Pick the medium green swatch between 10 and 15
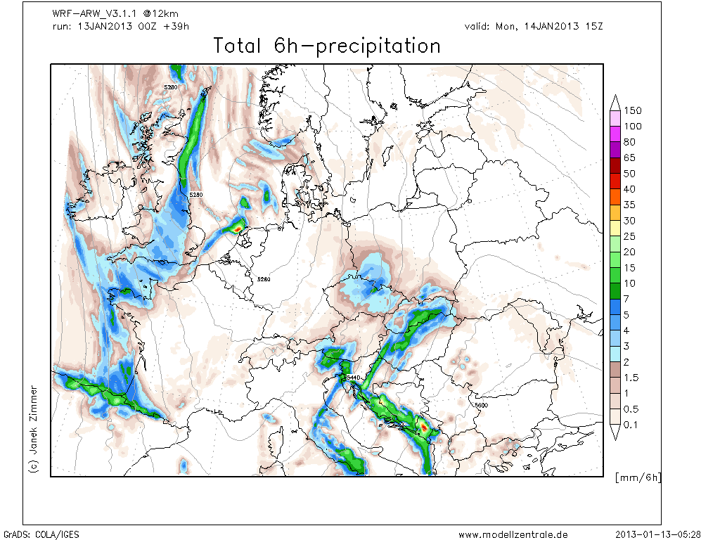The width and height of the screenshot is (720, 540). coord(615,276)
